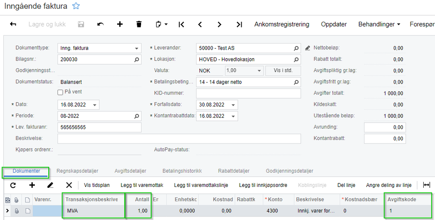435x220 pixels.
Task: Click the paperclip column header icon
Action: coord(17,200)
